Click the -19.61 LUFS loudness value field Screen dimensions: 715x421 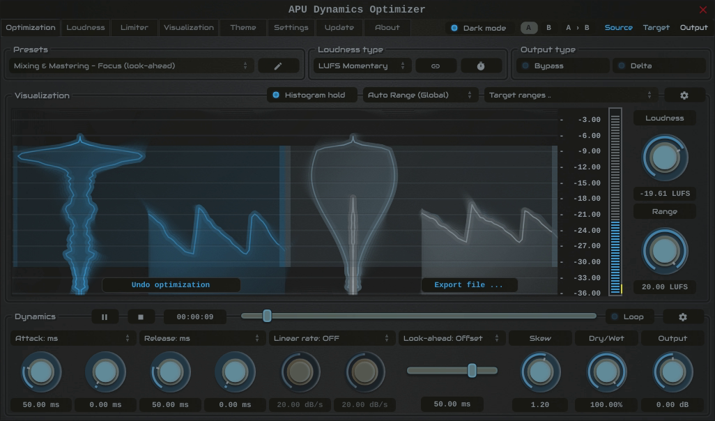(664, 193)
